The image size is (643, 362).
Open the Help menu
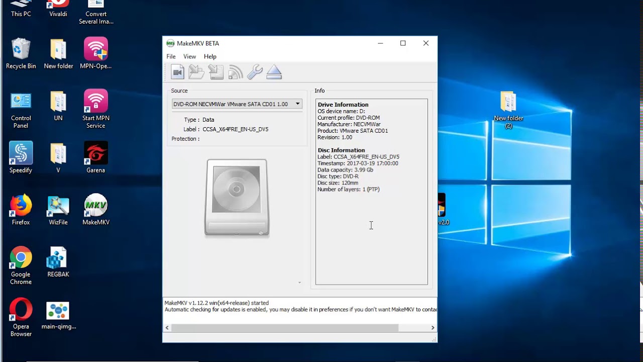pyautogui.click(x=210, y=56)
